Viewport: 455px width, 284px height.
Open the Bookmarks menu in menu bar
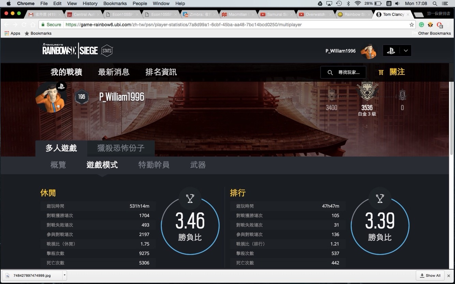[x=115, y=3]
